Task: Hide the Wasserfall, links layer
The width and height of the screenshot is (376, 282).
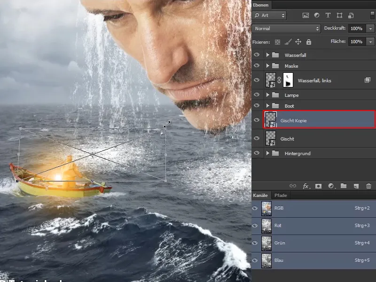Action: [x=257, y=80]
